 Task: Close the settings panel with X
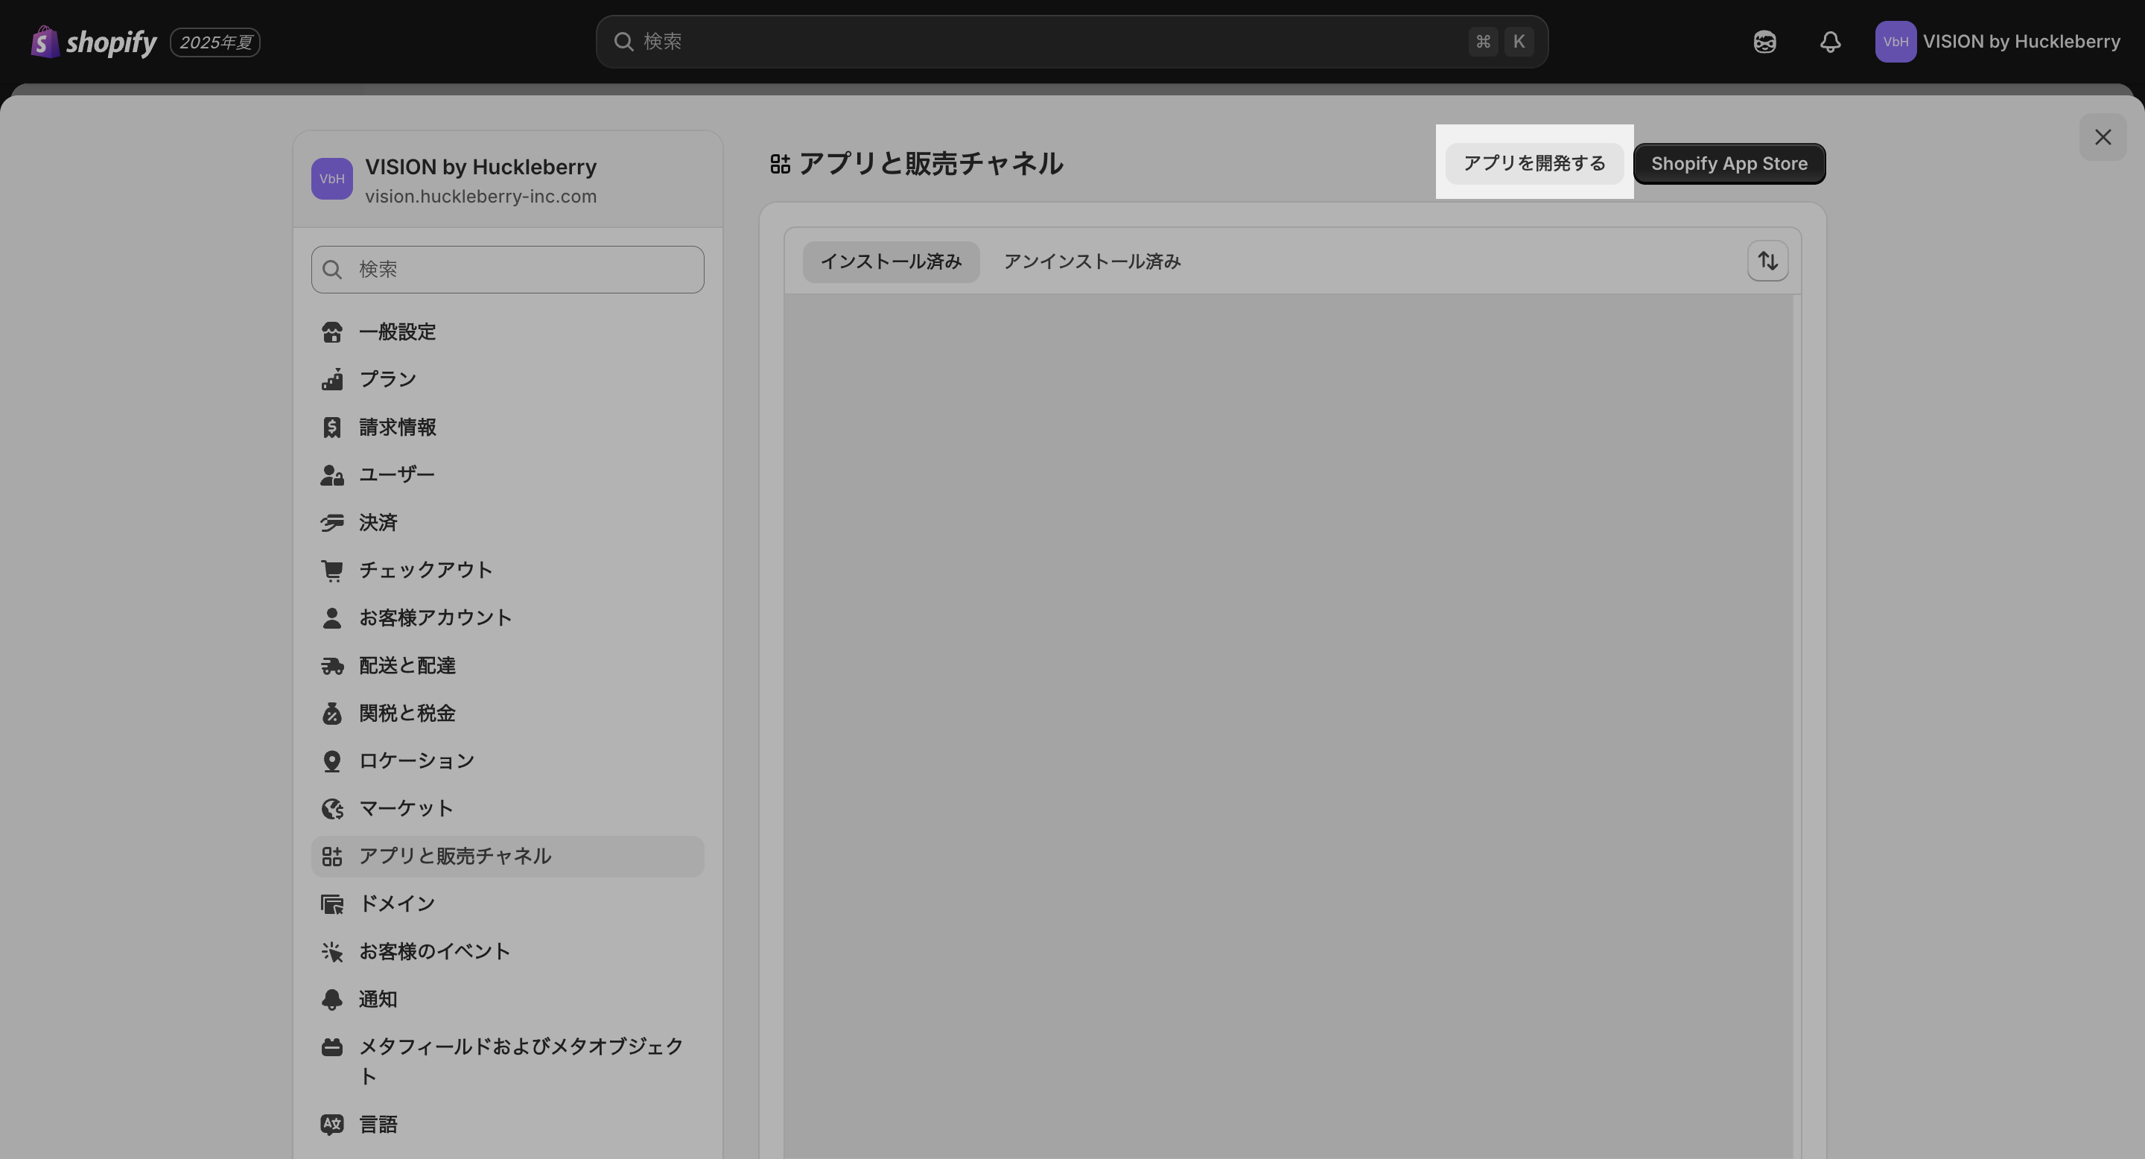[2102, 137]
